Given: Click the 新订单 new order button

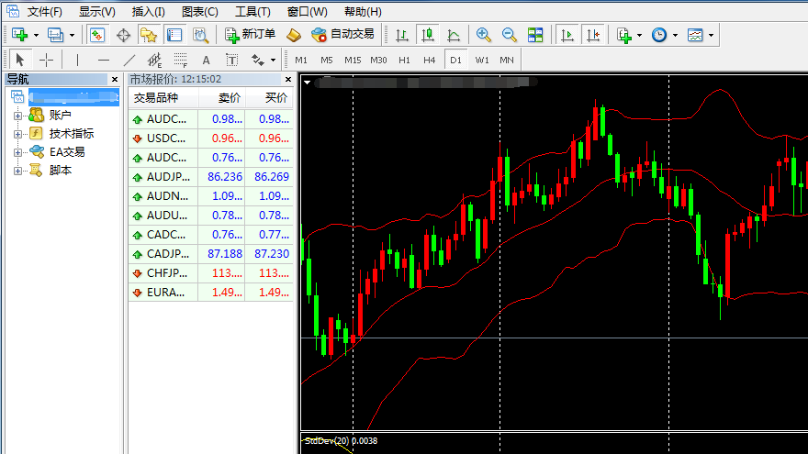Looking at the screenshot, I should click(250, 35).
